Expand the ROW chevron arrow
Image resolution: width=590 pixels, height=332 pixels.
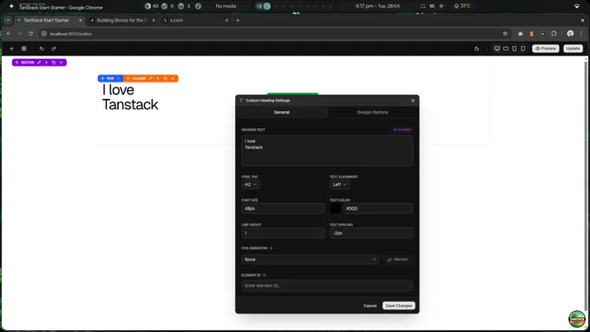click(118, 78)
